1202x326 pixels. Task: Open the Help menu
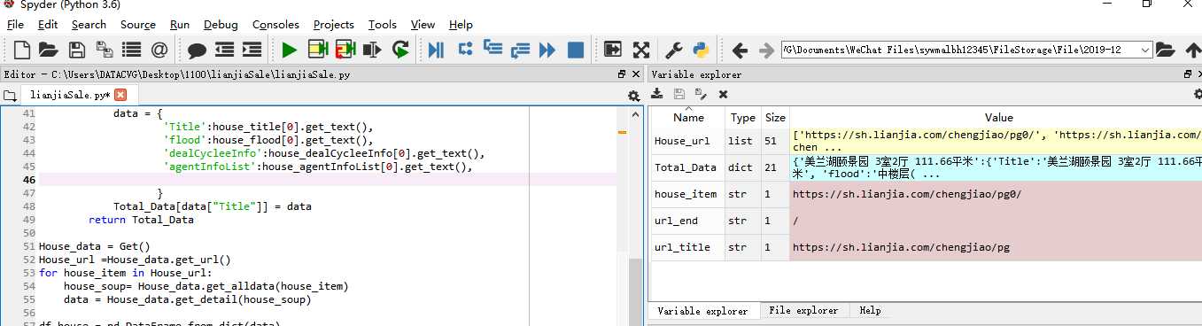461,24
